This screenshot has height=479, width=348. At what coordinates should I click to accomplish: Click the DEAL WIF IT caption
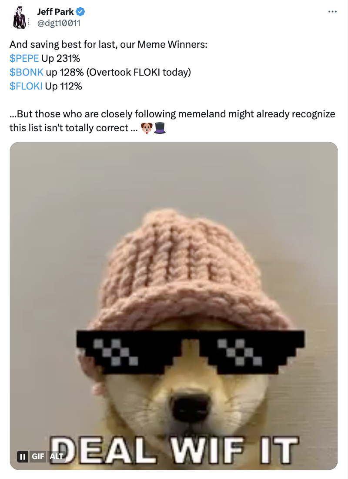click(174, 450)
